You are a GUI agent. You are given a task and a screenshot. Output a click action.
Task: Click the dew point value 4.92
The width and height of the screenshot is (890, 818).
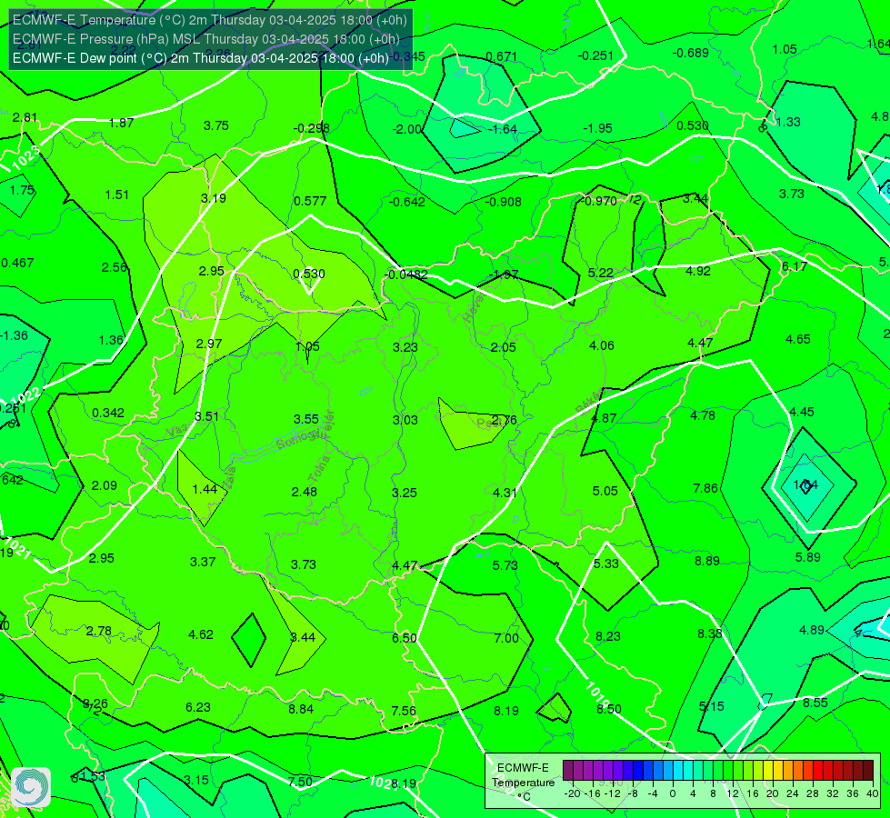pyautogui.click(x=697, y=272)
